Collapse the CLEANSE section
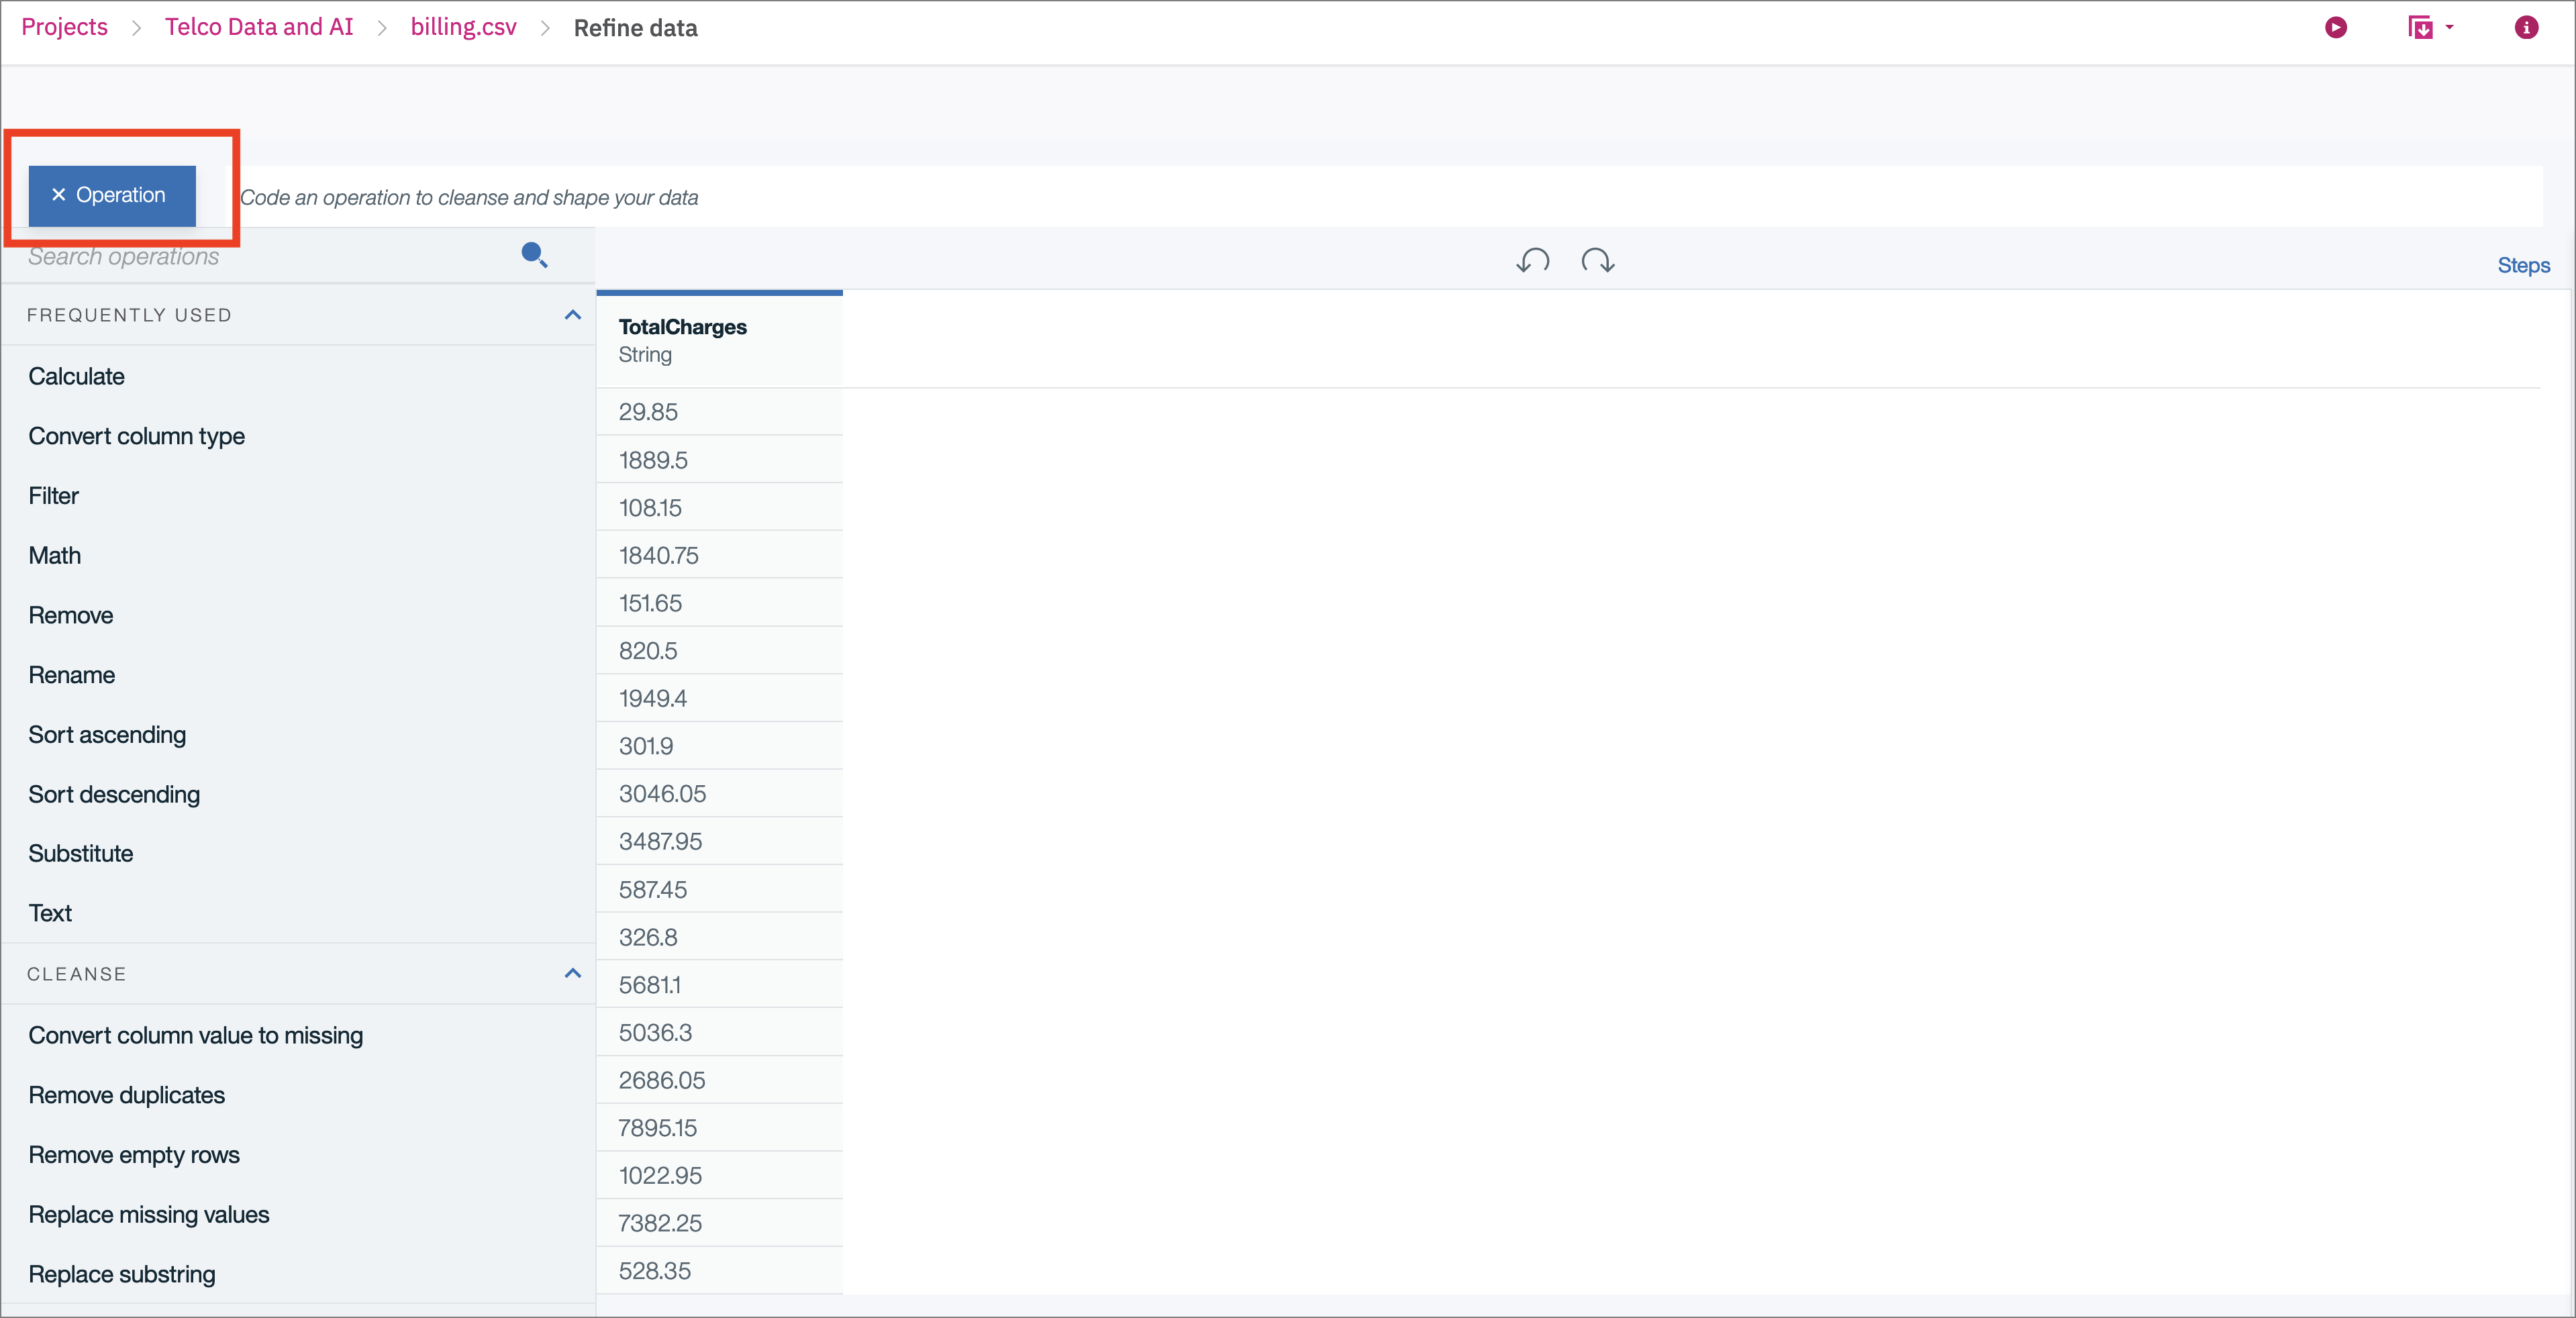This screenshot has height=1318, width=2576. tap(572, 973)
